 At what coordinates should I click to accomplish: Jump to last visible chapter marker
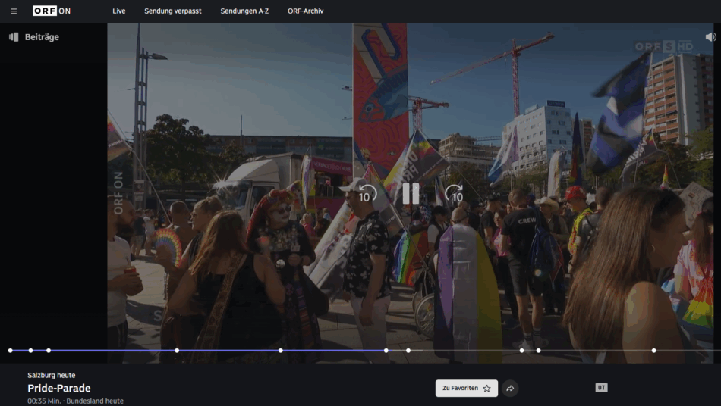(654, 351)
